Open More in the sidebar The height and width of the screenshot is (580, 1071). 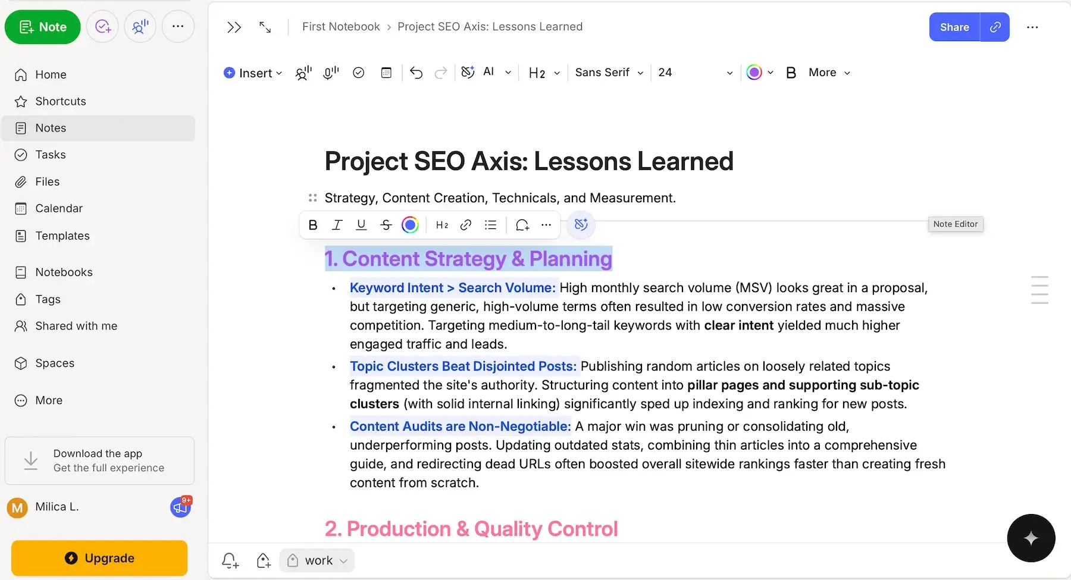[x=99, y=400]
